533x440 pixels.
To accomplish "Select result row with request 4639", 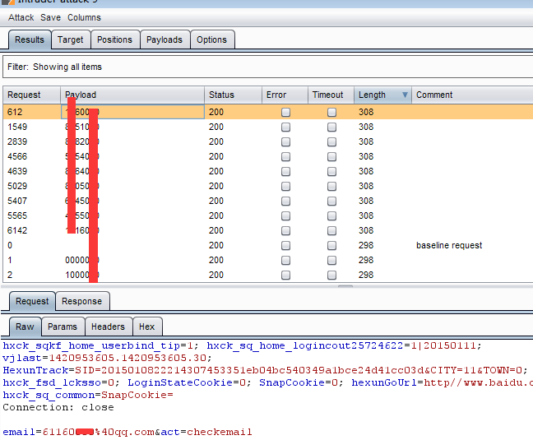I will pyautogui.click(x=268, y=171).
